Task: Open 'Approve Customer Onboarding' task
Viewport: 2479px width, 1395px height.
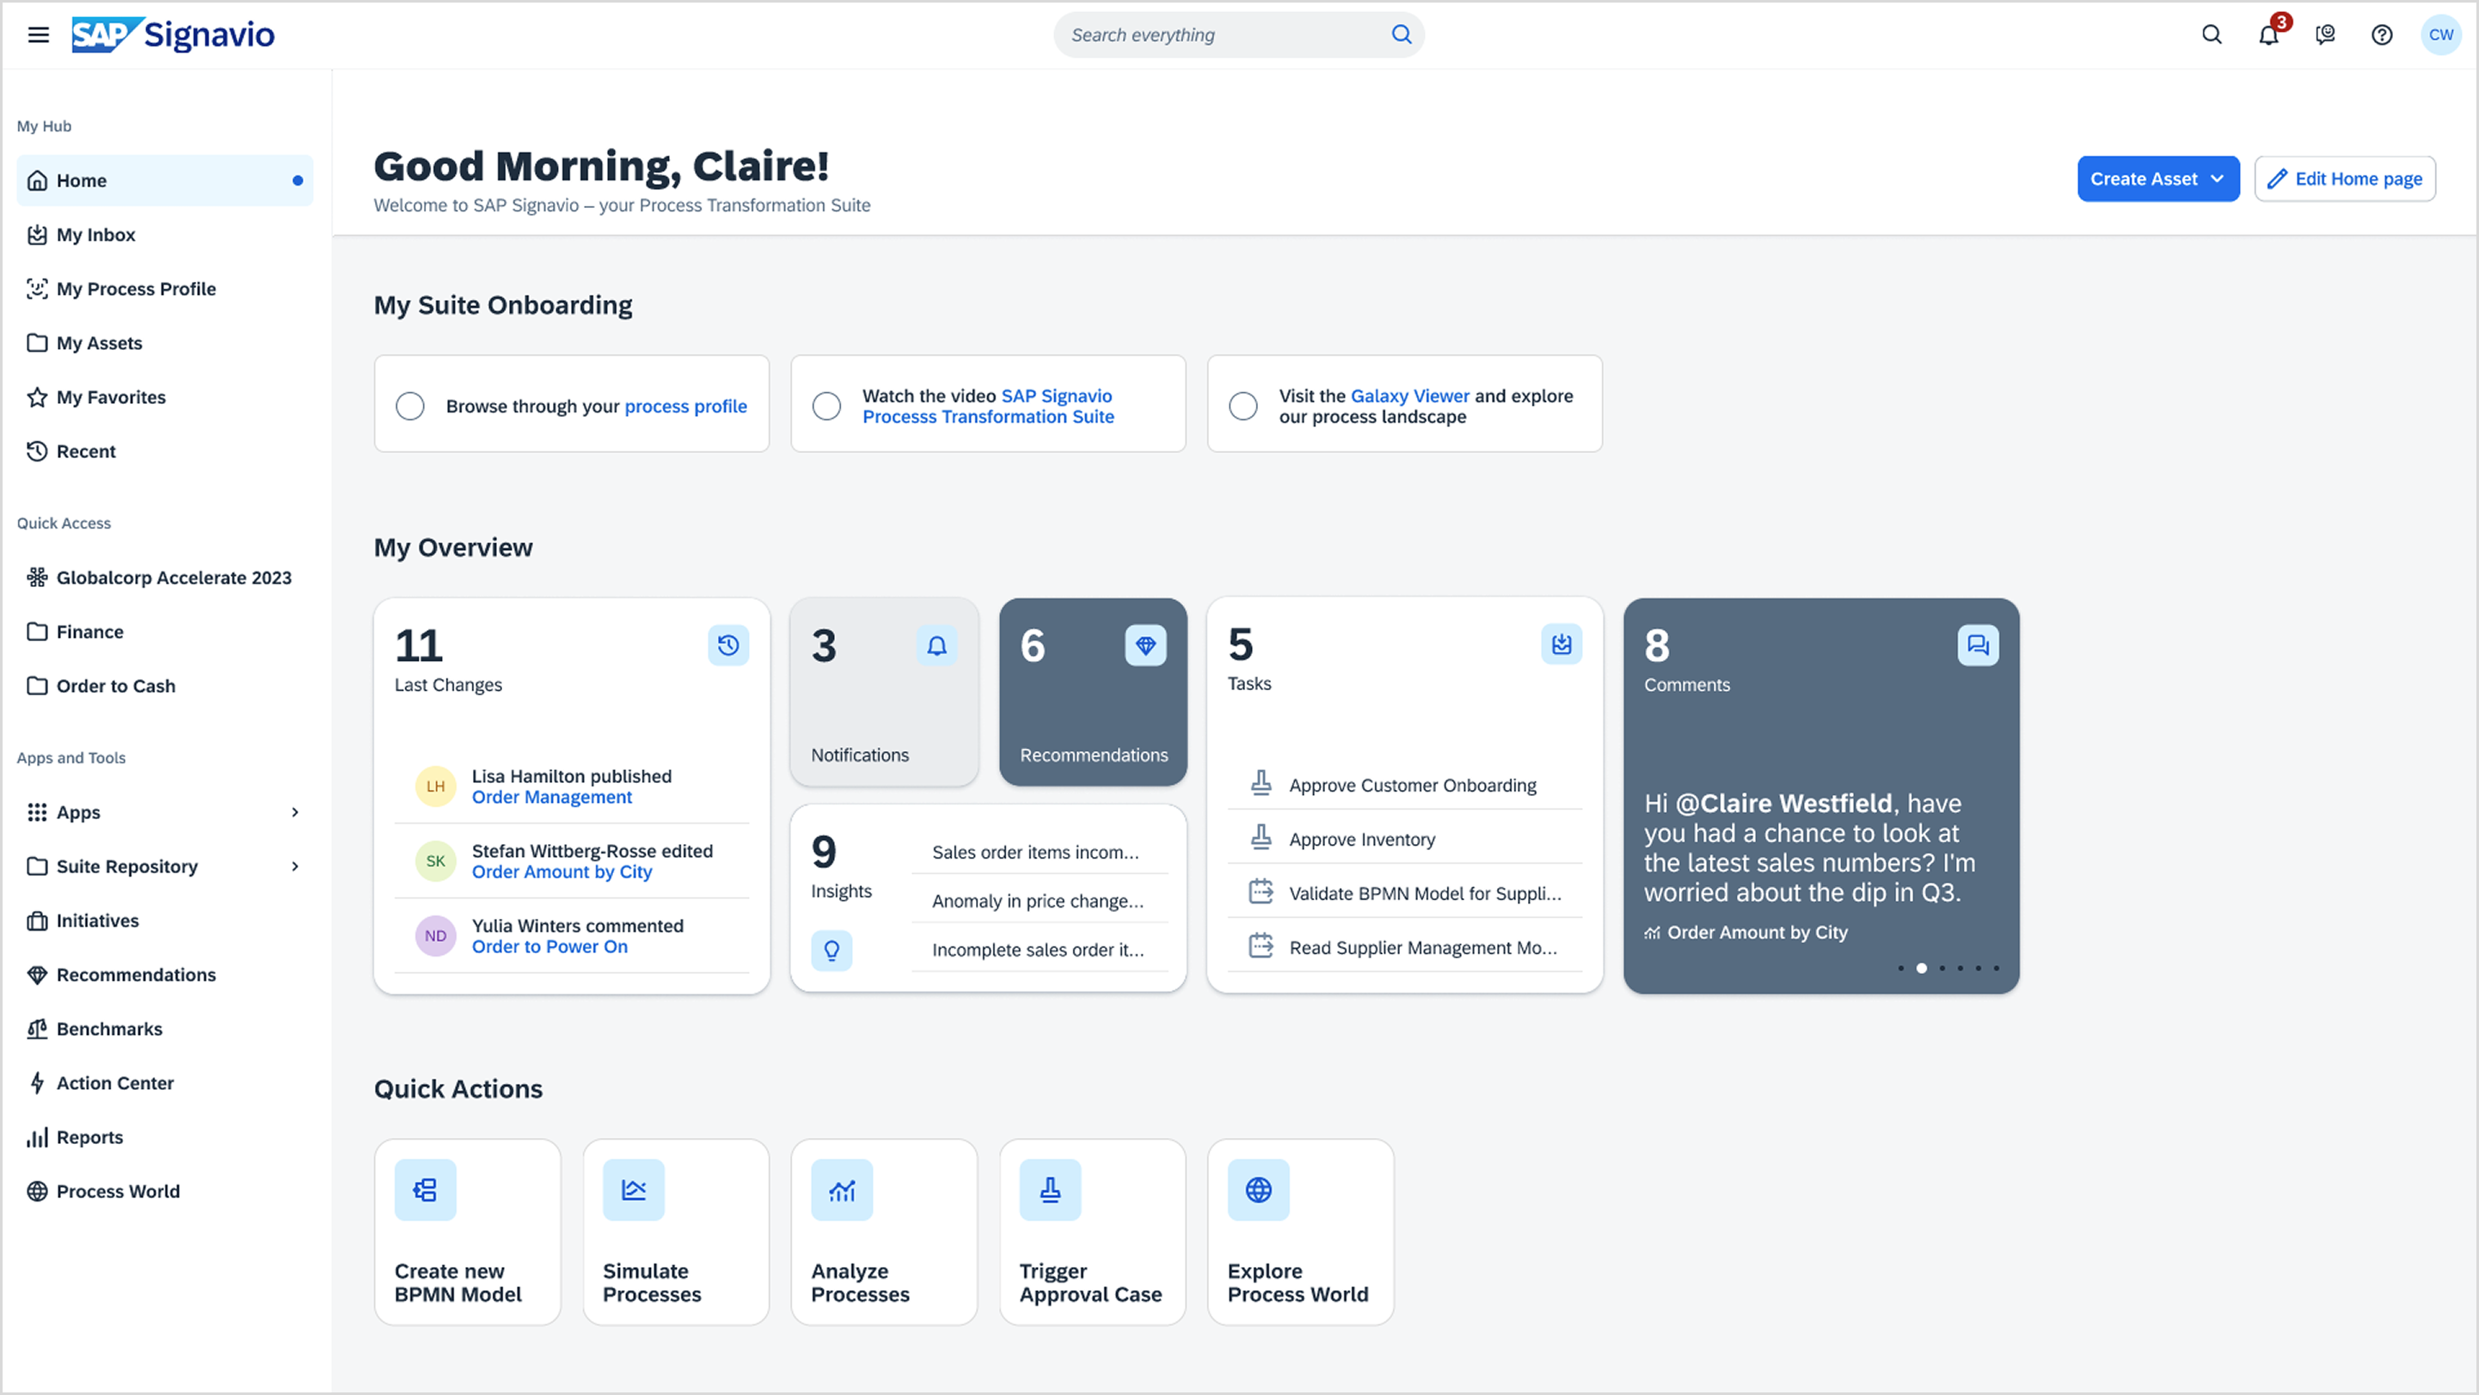Action: (x=1405, y=785)
